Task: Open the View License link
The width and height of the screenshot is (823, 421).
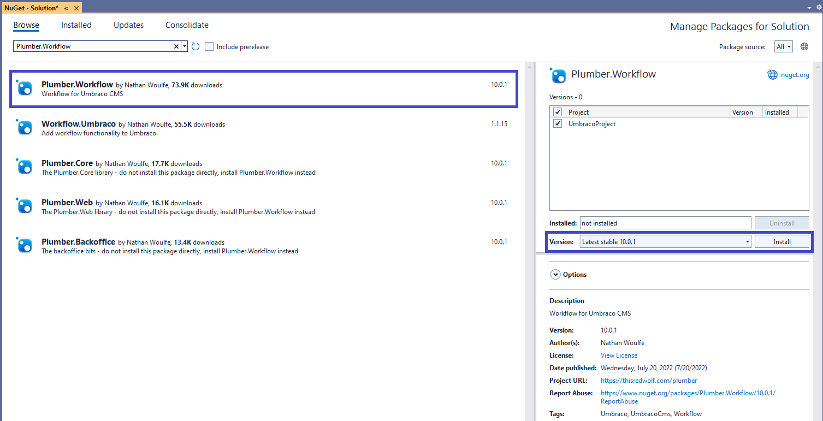Action: pos(619,355)
